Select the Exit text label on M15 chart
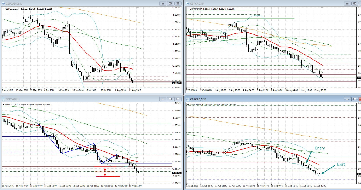Image resolution: width=361 pixels, height=190 pixels. pos(341,164)
